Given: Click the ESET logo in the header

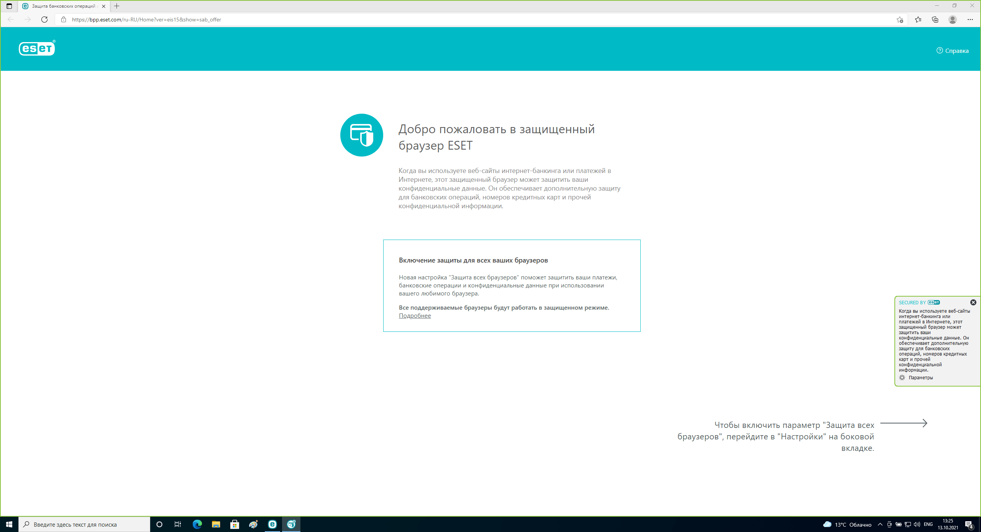Looking at the screenshot, I should (37, 48).
